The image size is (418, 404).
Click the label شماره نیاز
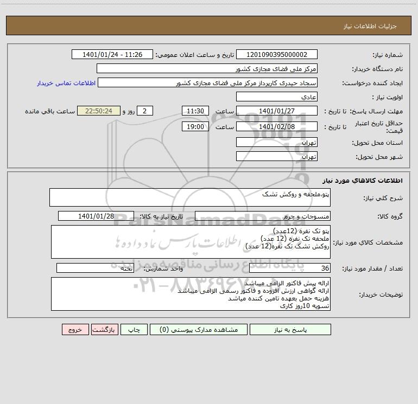click(x=388, y=55)
